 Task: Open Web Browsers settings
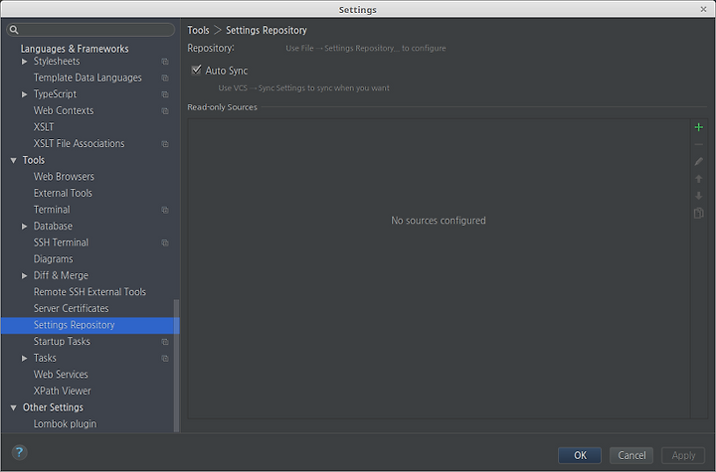point(64,176)
